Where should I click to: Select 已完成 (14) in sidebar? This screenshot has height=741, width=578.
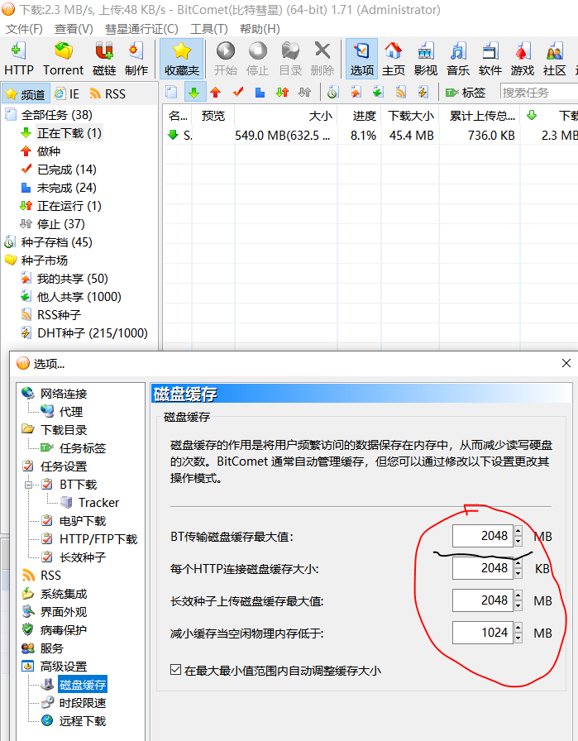[67, 170]
